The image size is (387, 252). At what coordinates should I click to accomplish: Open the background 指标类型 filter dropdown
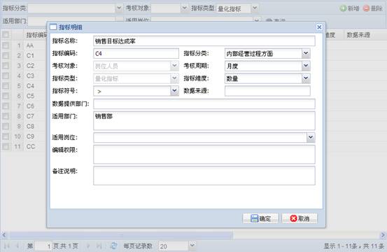tap(255, 8)
